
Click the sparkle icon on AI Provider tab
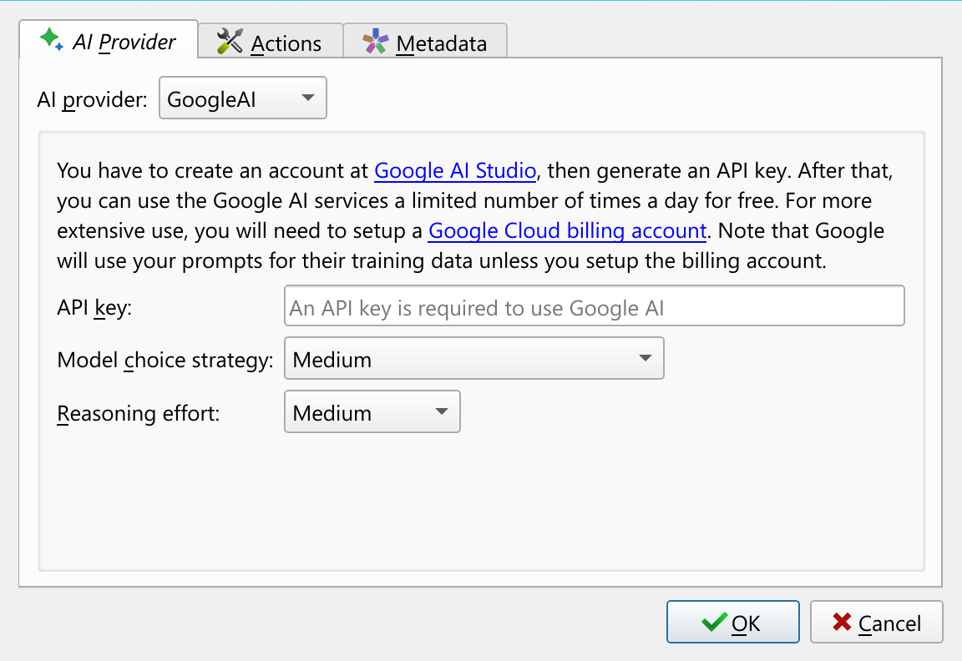coord(52,40)
